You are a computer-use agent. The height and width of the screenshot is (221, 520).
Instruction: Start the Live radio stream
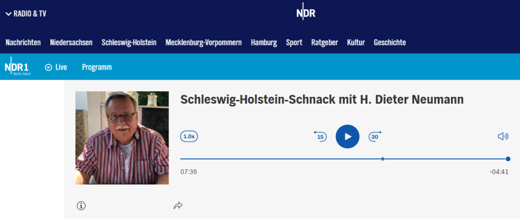pyautogui.click(x=56, y=67)
